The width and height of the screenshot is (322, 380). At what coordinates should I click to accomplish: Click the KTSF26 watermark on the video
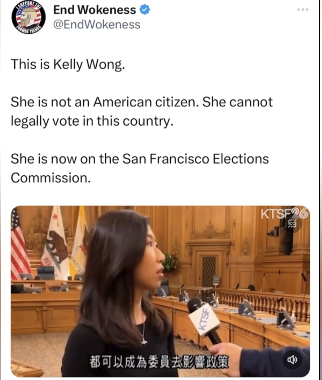tap(284, 214)
